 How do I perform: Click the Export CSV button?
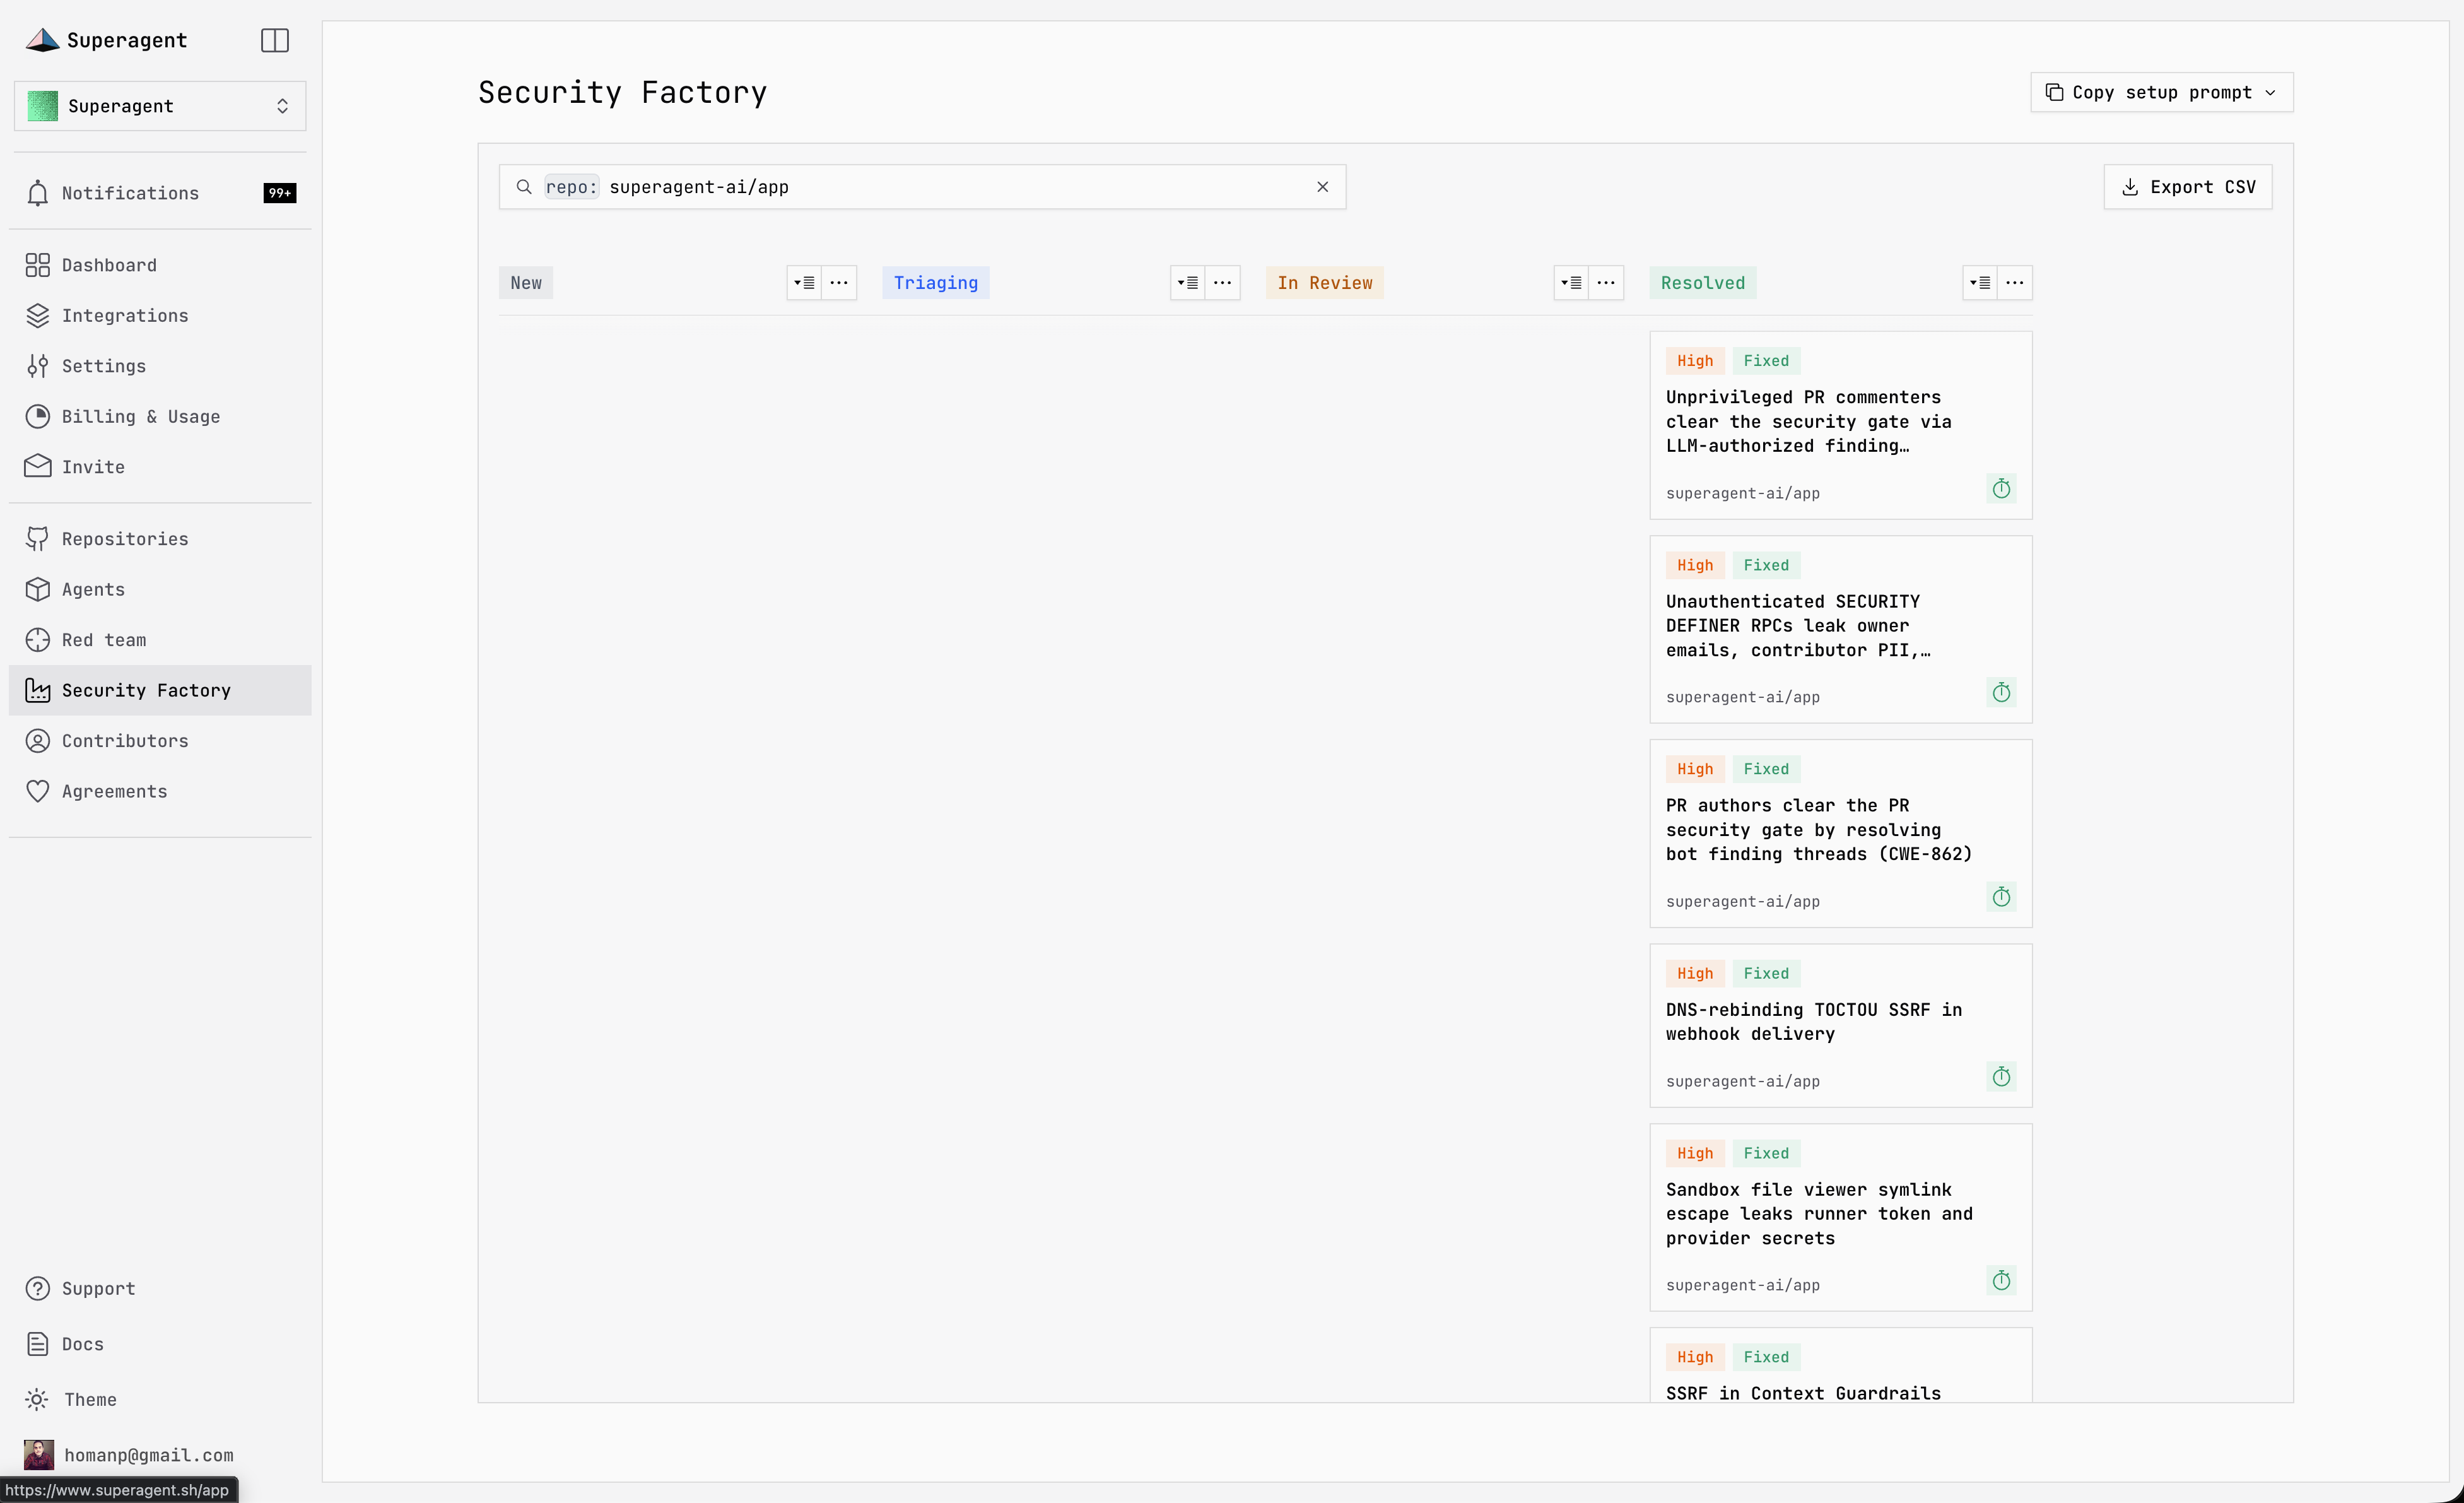tap(2187, 187)
